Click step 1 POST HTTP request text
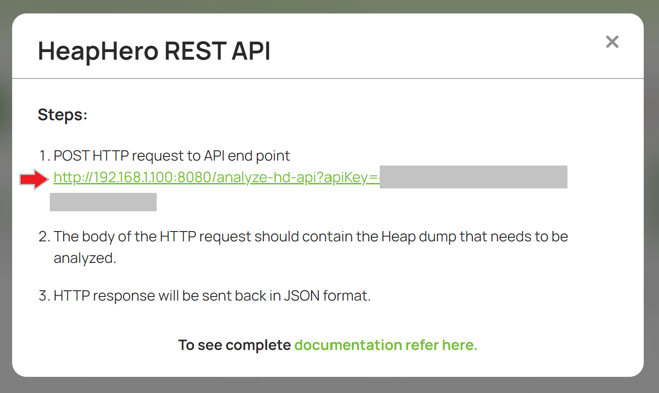The image size is (659, 393). 172,156
